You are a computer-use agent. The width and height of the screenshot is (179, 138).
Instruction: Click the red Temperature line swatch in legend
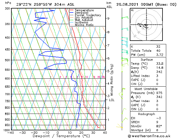71,10
